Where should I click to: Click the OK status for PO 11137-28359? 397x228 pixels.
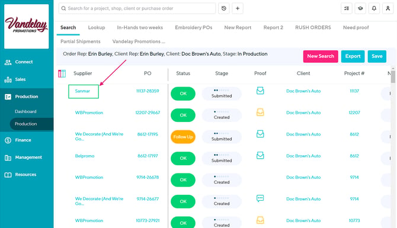(x=183, y=94)
